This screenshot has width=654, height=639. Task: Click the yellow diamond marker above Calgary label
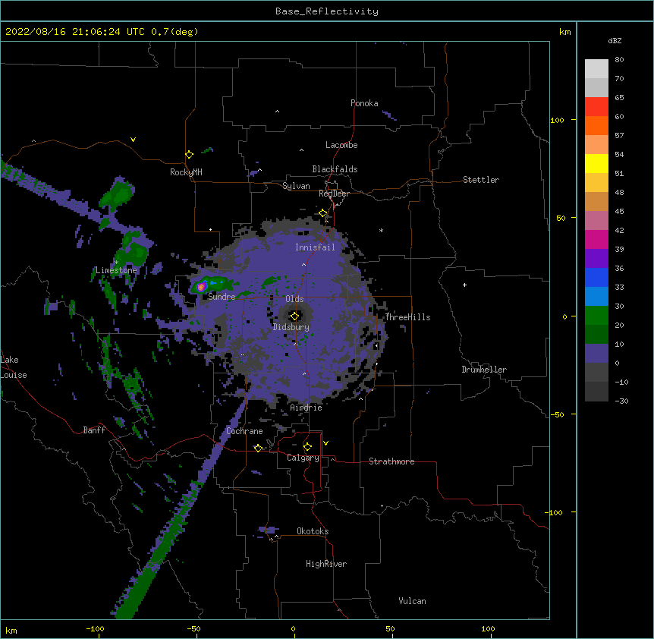[x=307, y=447]
